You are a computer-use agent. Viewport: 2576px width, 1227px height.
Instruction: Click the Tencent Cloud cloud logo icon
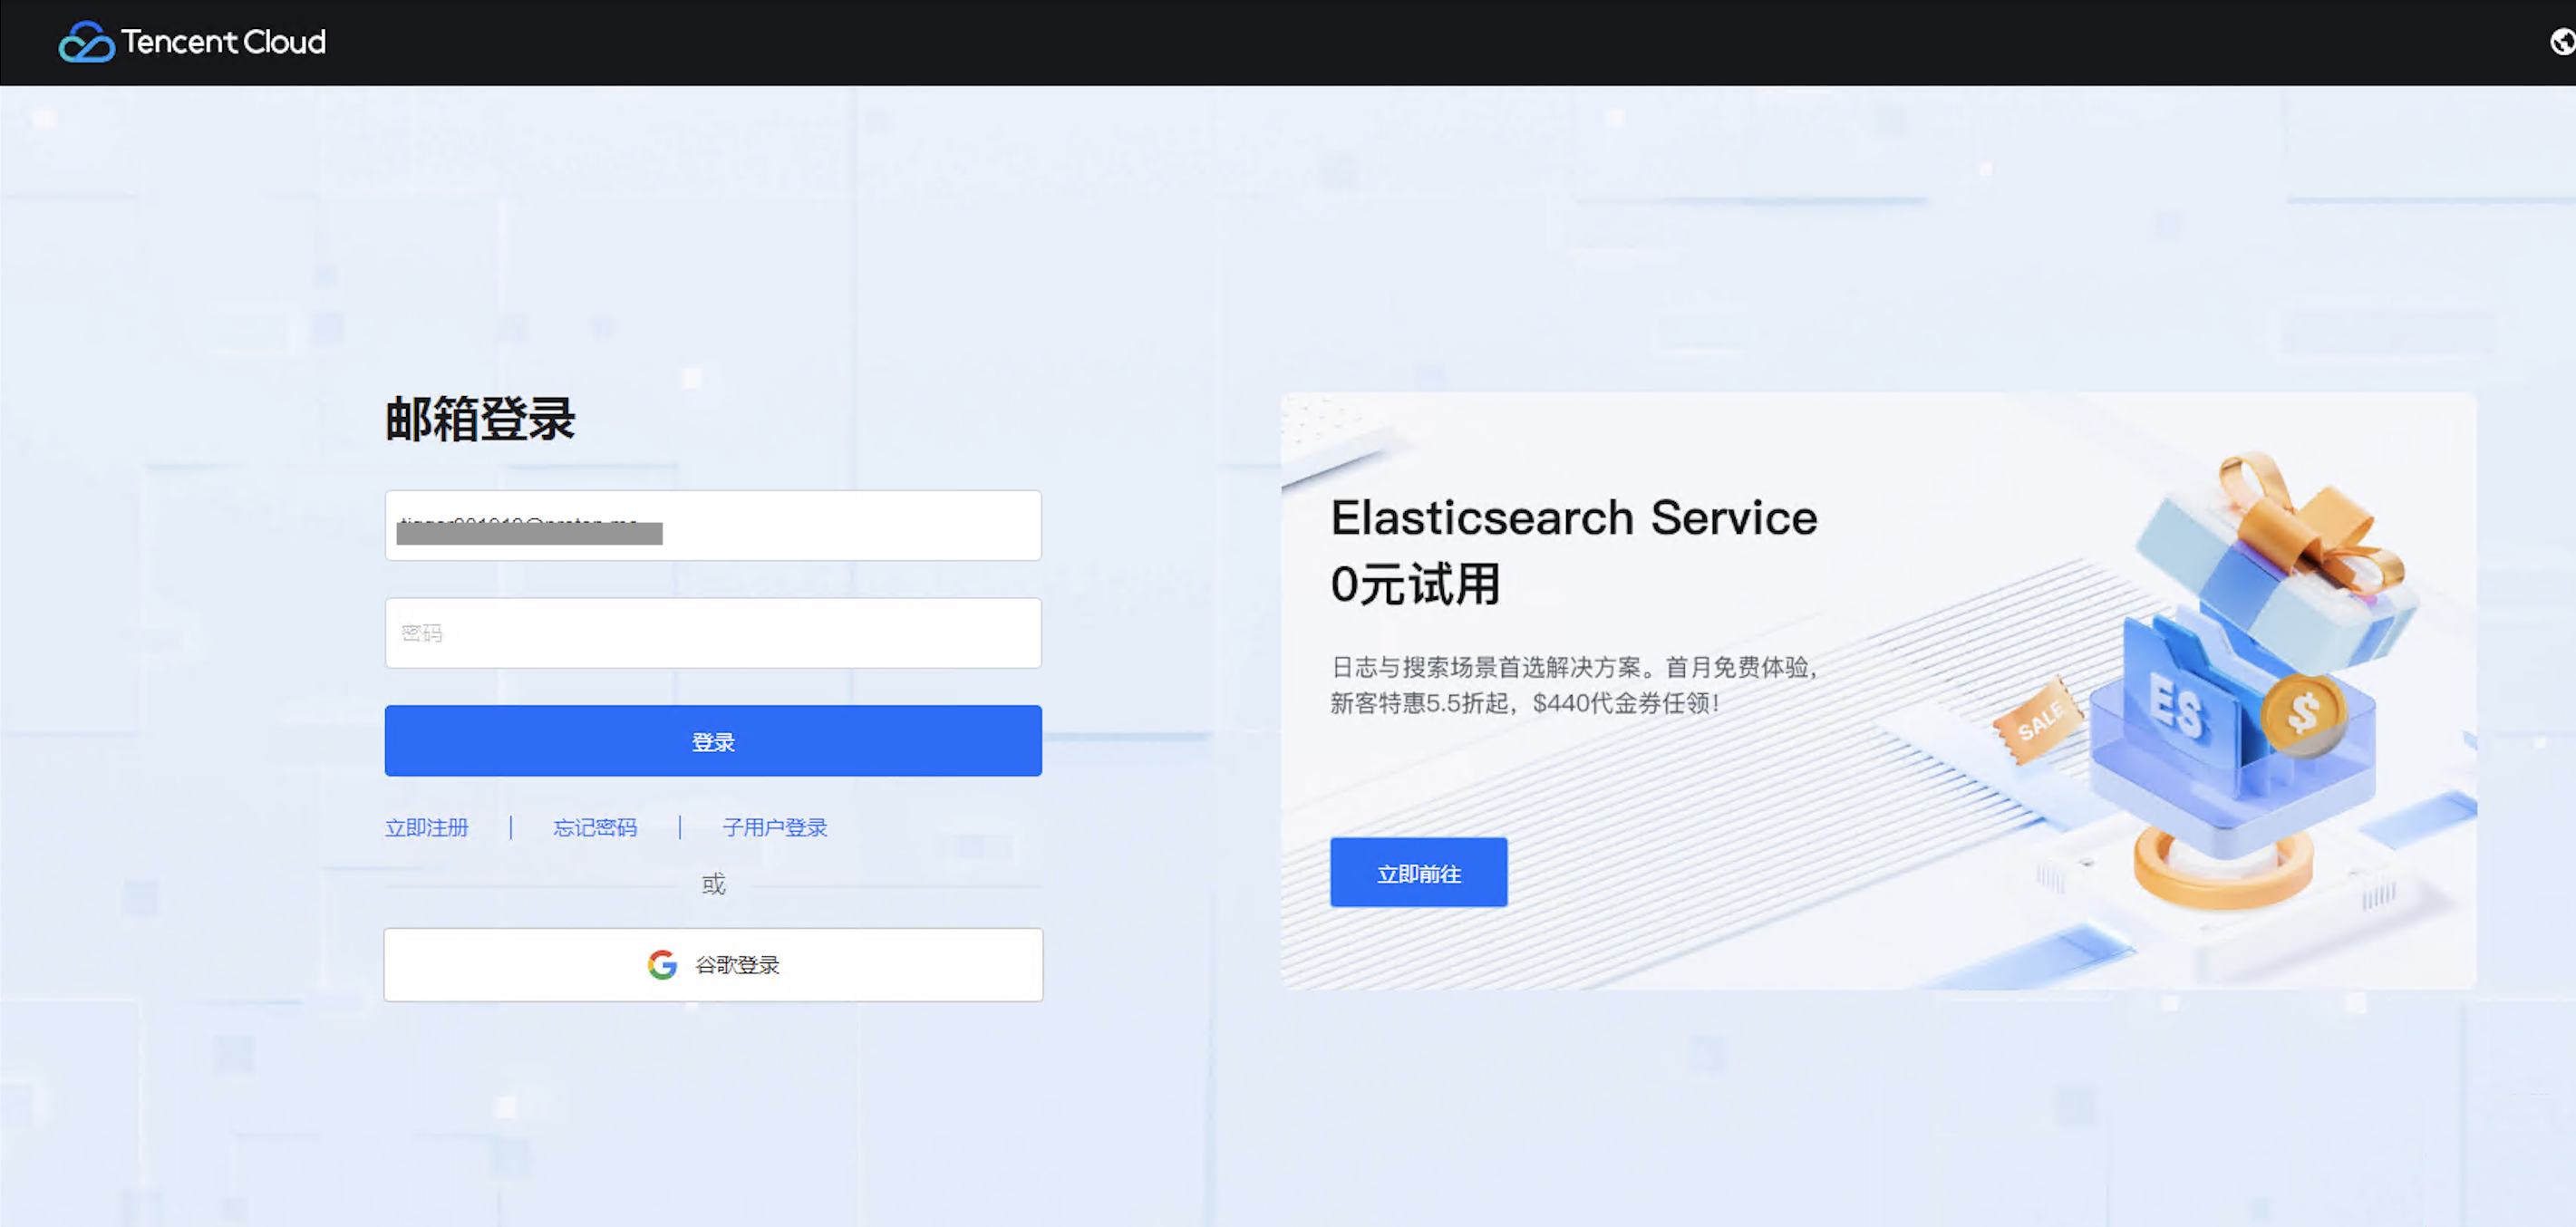coord(86,42)
